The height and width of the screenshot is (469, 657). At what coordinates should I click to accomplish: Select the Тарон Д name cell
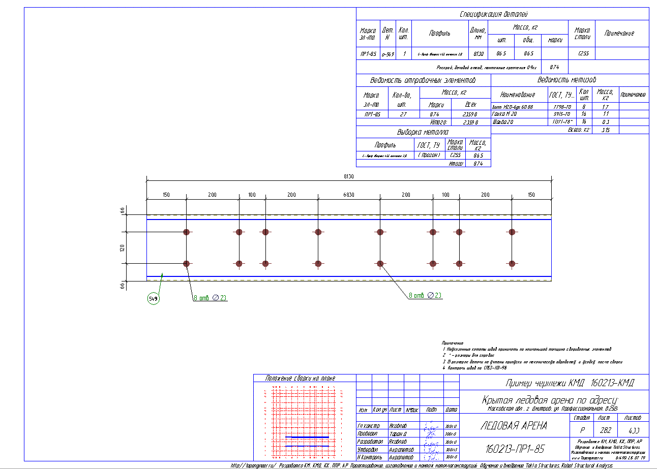398,434
